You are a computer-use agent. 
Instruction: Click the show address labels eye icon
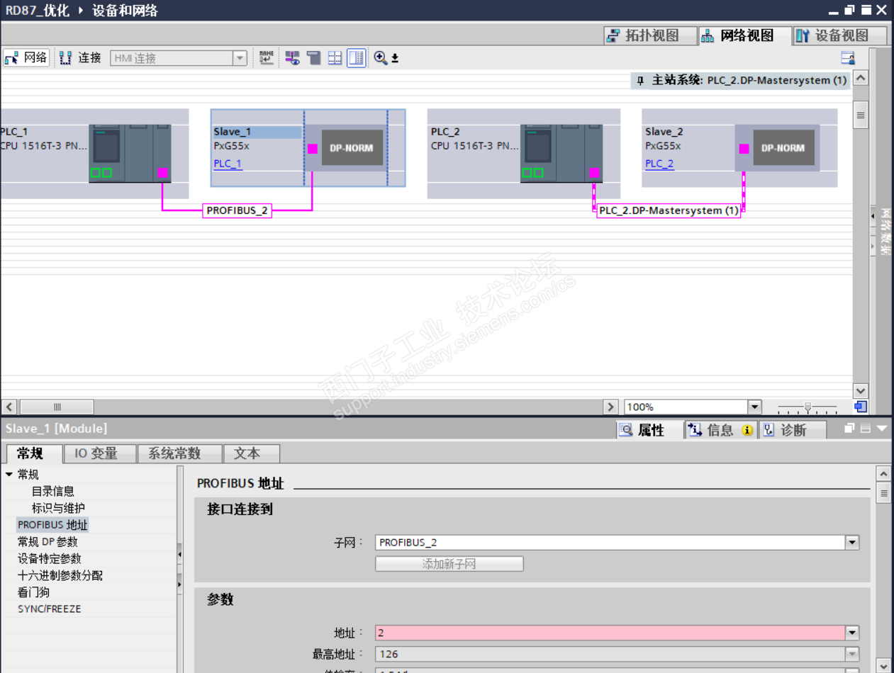click(x=292, y=58)
